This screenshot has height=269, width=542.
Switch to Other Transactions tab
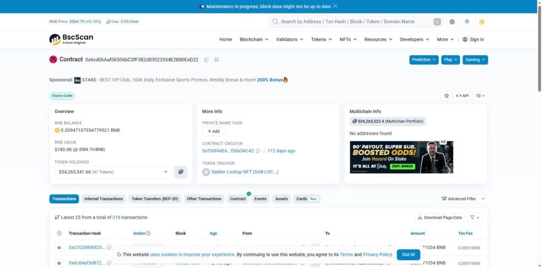[204, 199]
